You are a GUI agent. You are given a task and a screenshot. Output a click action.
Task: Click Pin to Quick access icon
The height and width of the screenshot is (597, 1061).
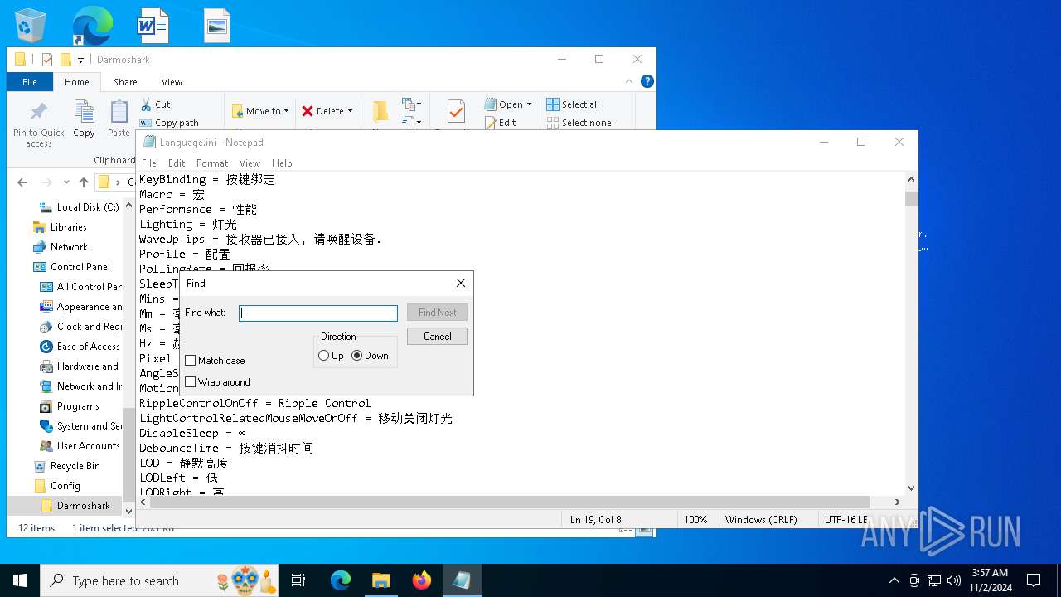coord(39,112)
